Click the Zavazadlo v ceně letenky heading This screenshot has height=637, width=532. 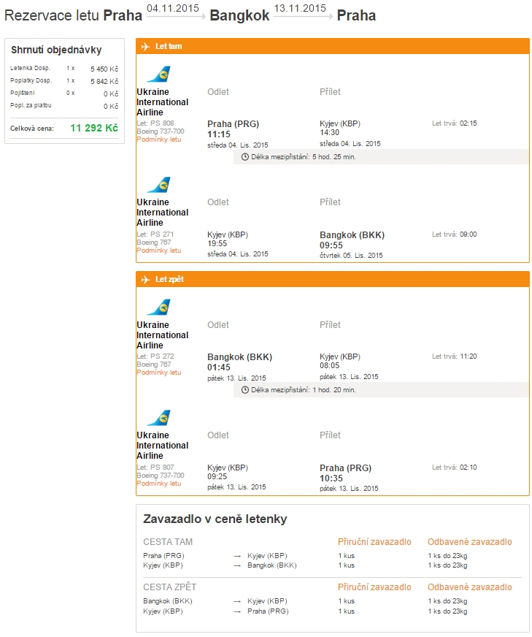click(x=215, y=519)
